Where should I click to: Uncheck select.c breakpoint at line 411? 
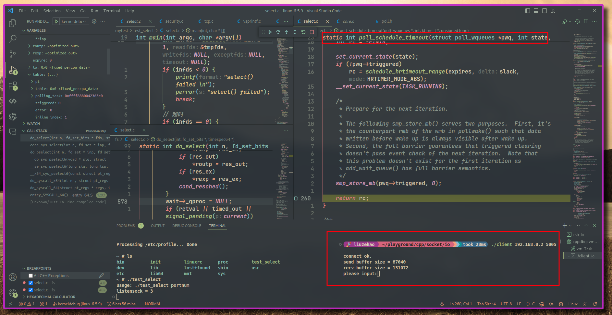[31, 283]
